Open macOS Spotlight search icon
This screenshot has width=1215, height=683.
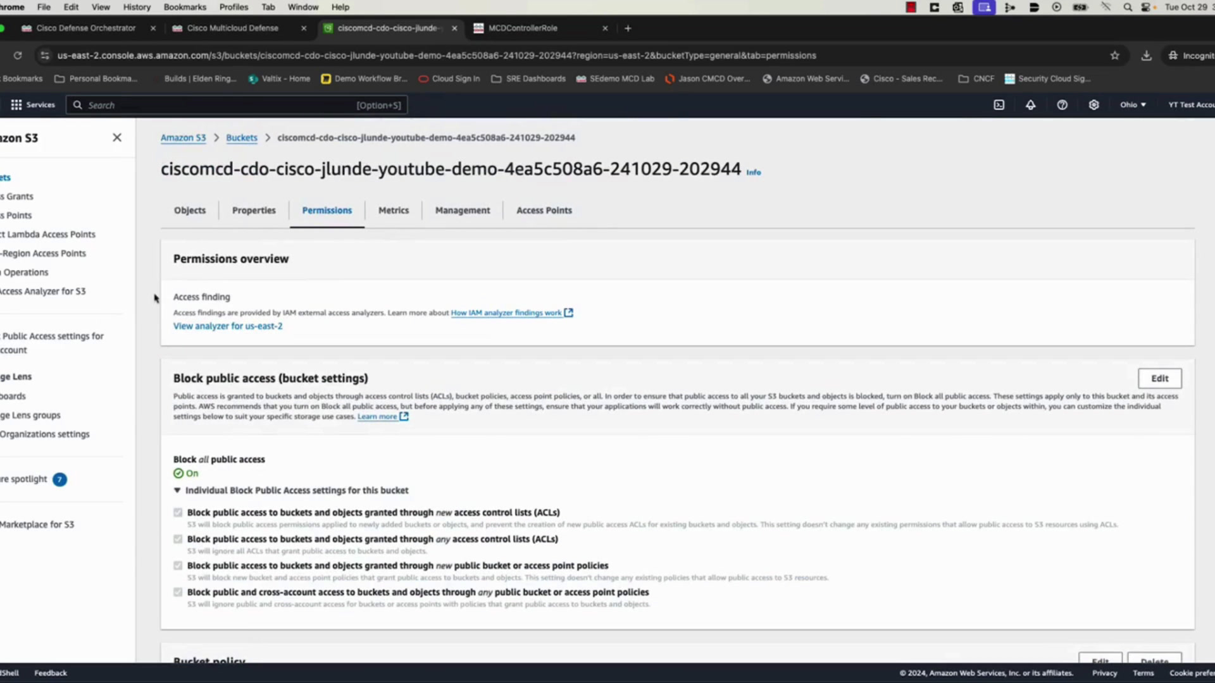[1128, 7]
